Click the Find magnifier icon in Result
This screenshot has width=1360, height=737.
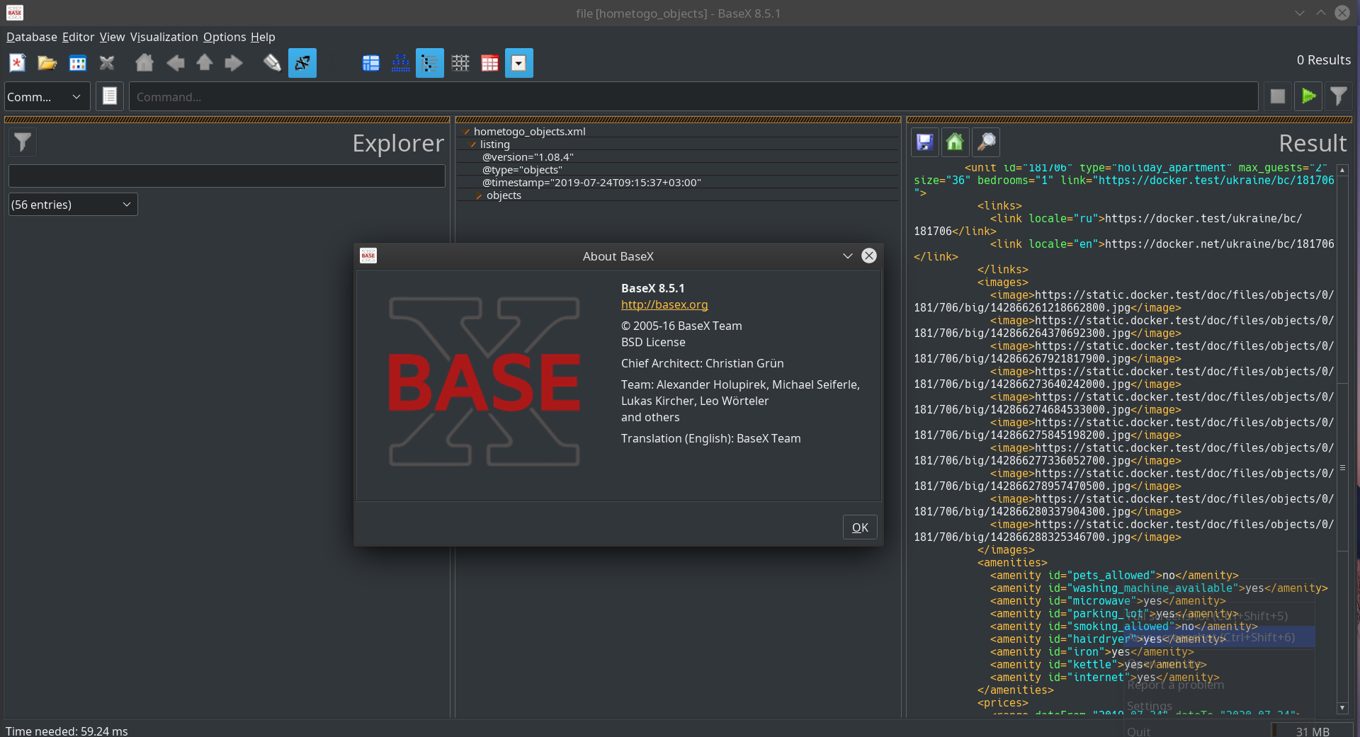pyautogui.click(x=986, y=142)
